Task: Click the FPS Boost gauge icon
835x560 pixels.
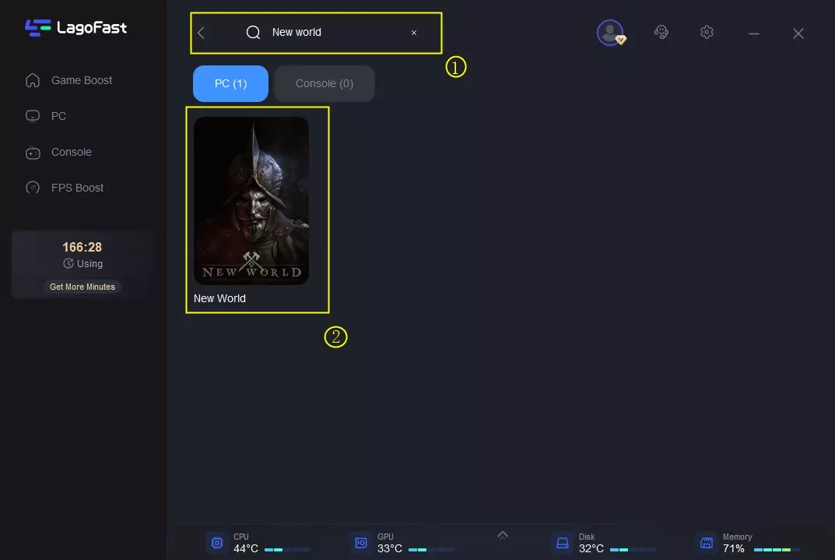Action: pyautogui.click(x=33, y=188)
